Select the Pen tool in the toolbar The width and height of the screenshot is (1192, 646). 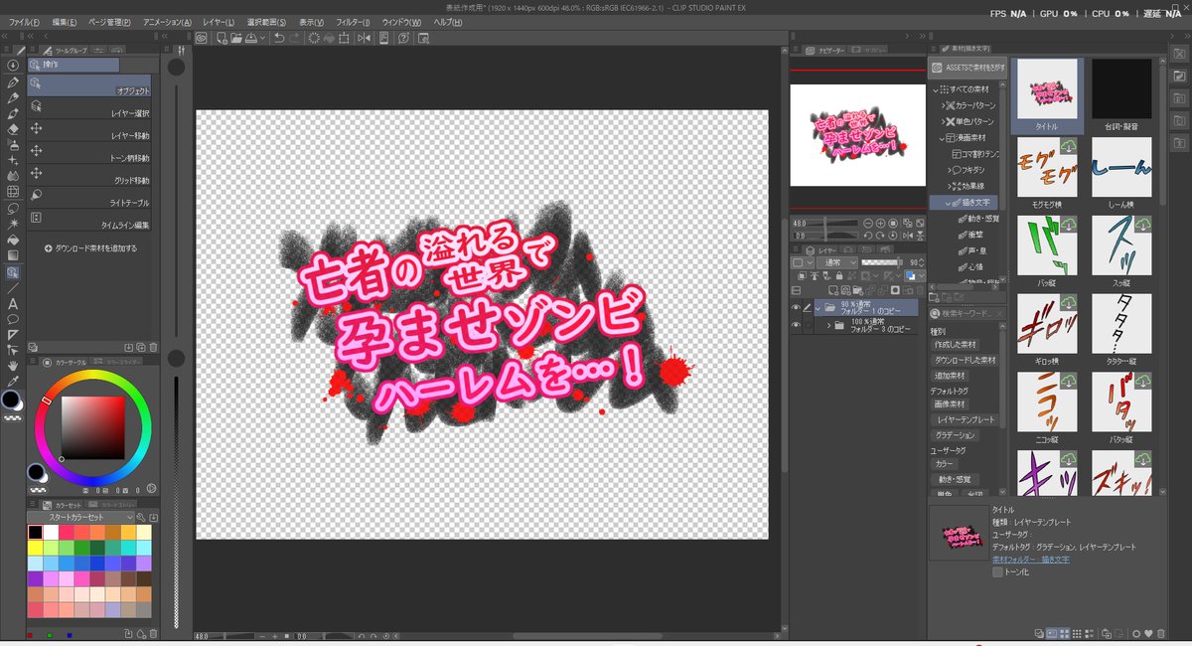pyautogui.click(x=13, y=81)
